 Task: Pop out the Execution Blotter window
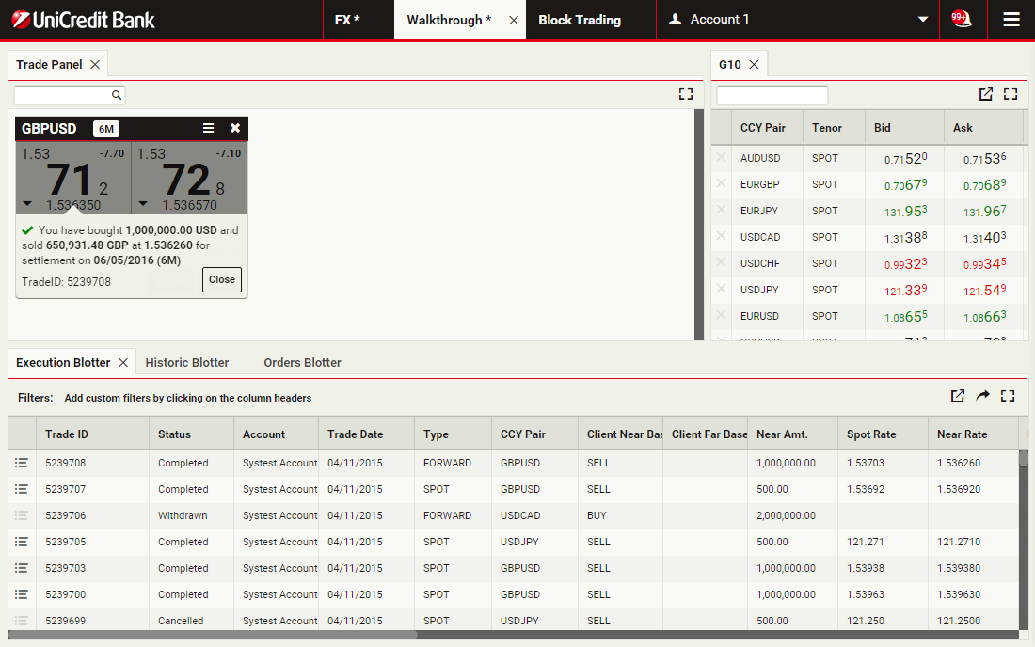pyautogui.click(x=957, y=396)
